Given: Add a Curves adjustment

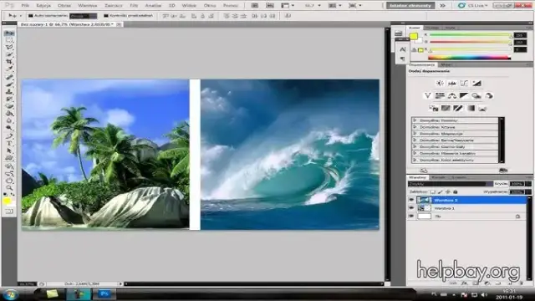Looking at the screenshot, I should tap(464, 83).
